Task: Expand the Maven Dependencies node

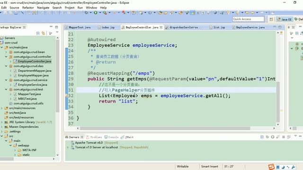Action: [2, 127]
